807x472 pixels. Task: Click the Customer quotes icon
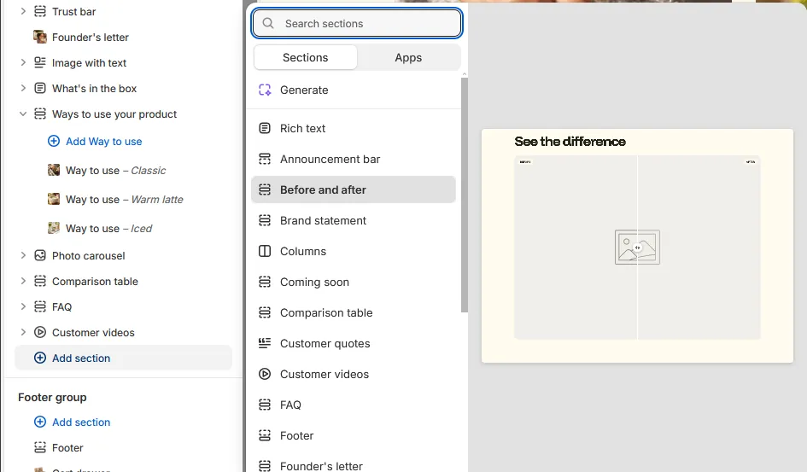click(x=265, y=343)
